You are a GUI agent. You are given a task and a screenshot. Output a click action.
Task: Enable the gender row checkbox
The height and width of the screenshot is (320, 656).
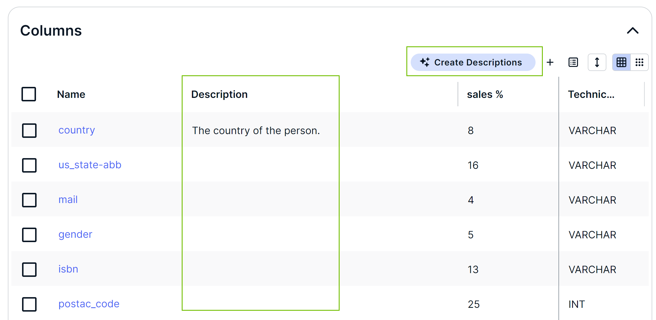[x=29, y=235]
